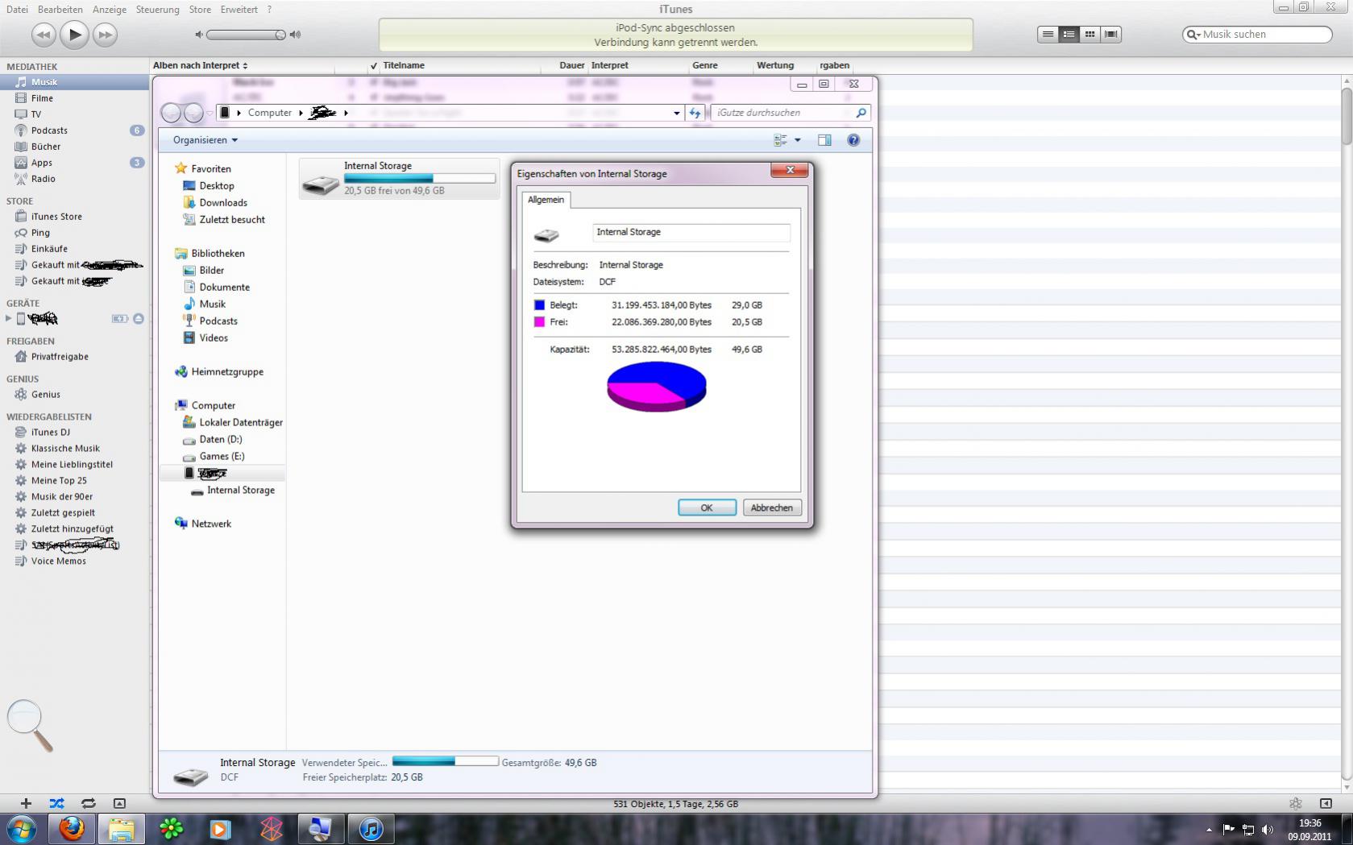Image resolution: width=1353 pixels, height=845 pixels.
Task: Switch iTunes to grid view
Action: point(1089,35)
